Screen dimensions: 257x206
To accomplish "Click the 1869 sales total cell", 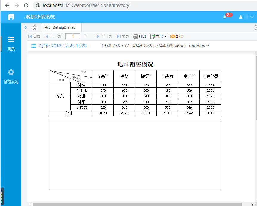I will [x=210, y=85].
